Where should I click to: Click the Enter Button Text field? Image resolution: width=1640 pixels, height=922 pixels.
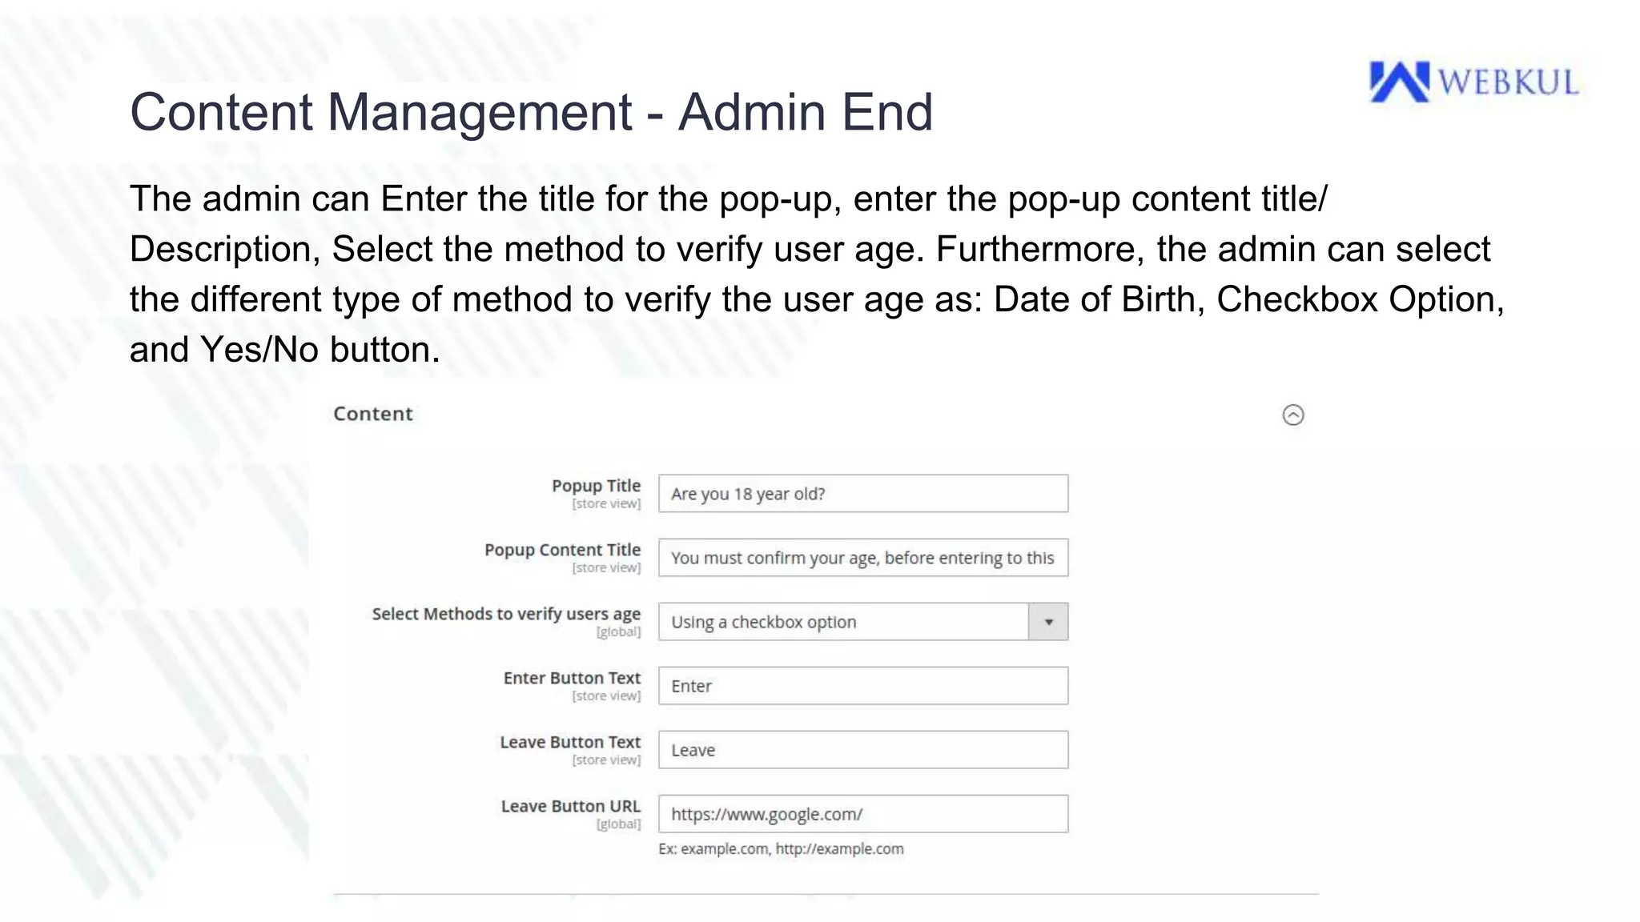[x=863, y=686]
